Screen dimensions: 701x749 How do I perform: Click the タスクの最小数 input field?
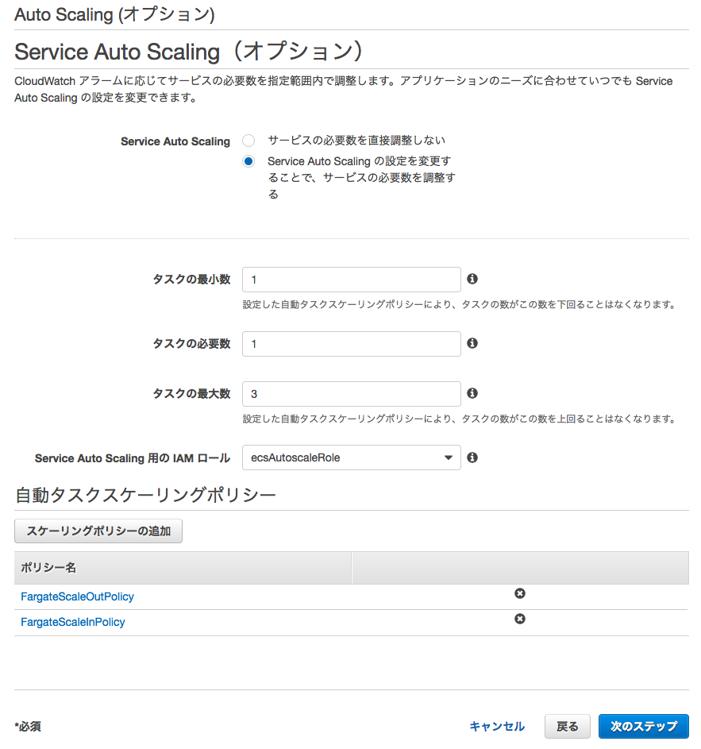352,279
